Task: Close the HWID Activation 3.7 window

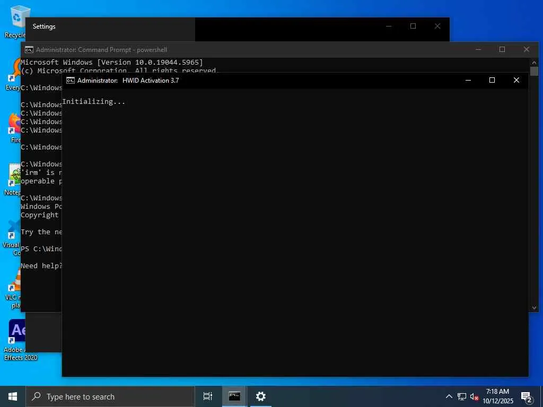Action: [516, 81]
